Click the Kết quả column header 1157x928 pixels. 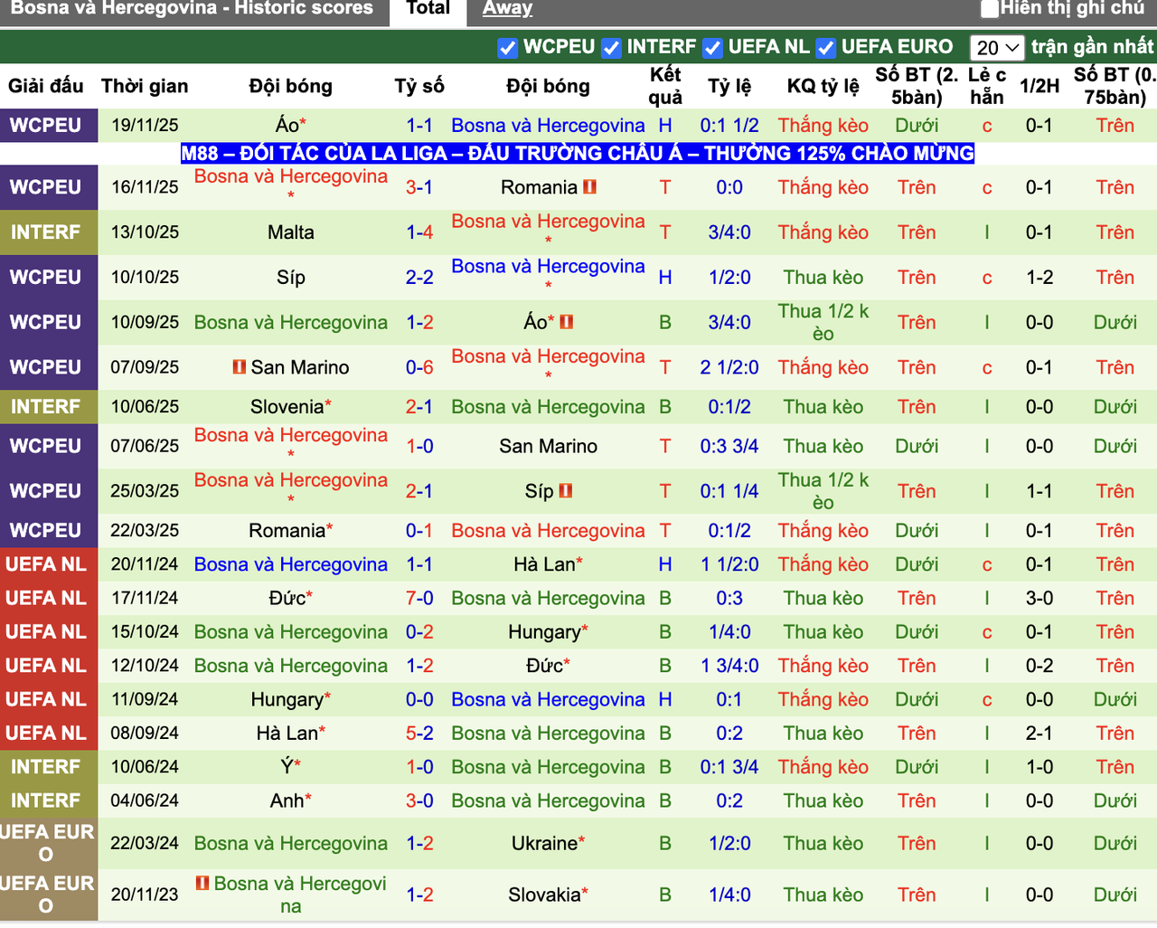coord(665,87)
